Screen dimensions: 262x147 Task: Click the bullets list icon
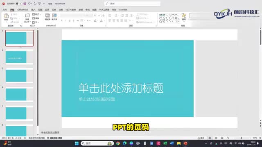[110, 16]
